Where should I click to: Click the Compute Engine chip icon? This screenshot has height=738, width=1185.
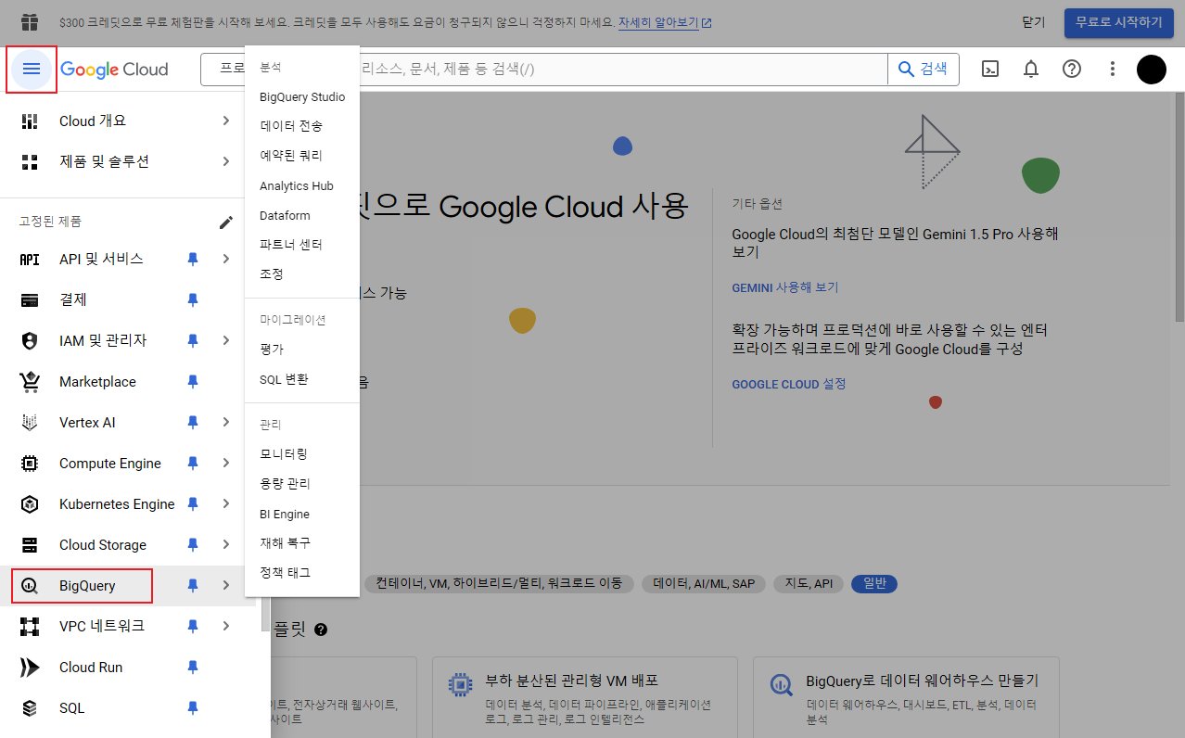coord(30,464)
